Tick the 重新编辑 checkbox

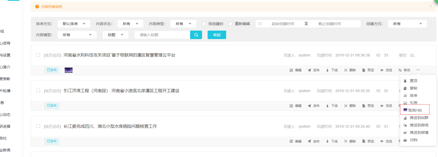pyautogui.click(x=230, y=24)
